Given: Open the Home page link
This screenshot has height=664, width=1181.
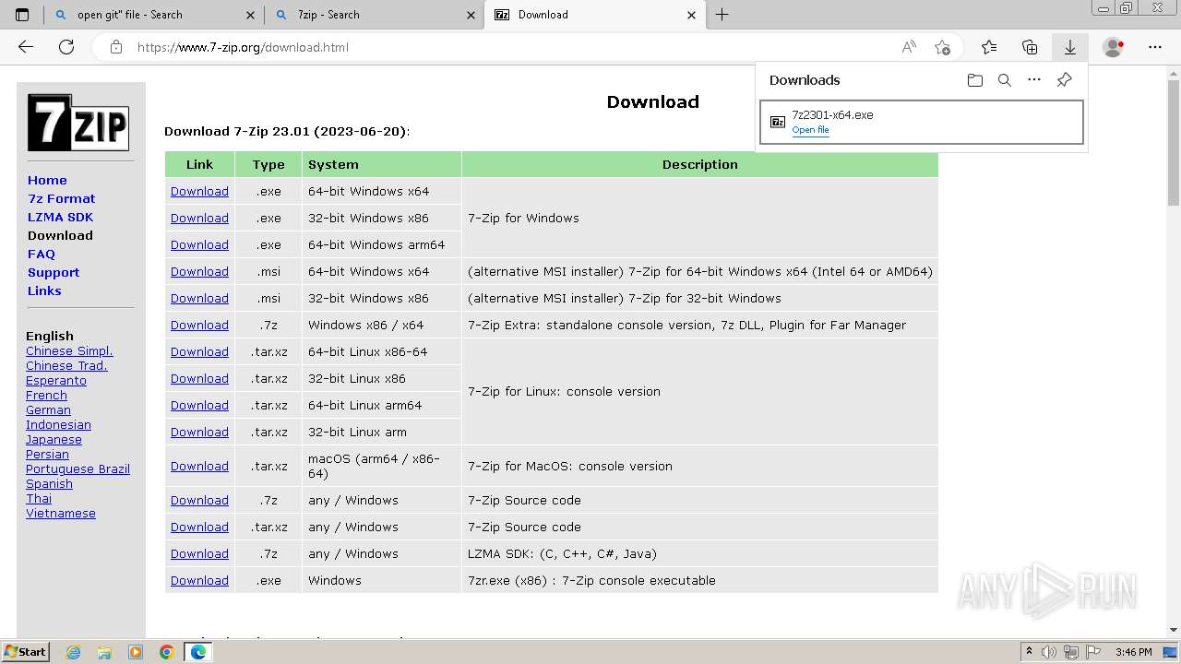Looking at the screenshot, I should click(x=47, y=180).
